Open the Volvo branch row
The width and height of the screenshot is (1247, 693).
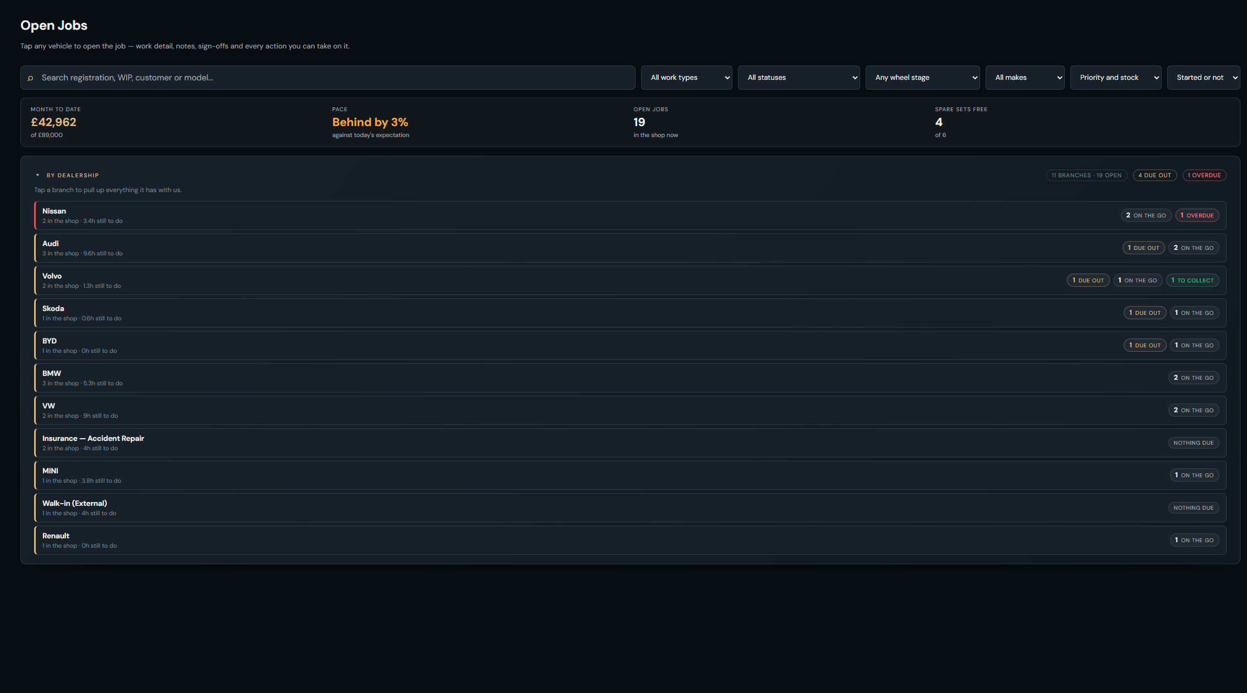(630, 280)
